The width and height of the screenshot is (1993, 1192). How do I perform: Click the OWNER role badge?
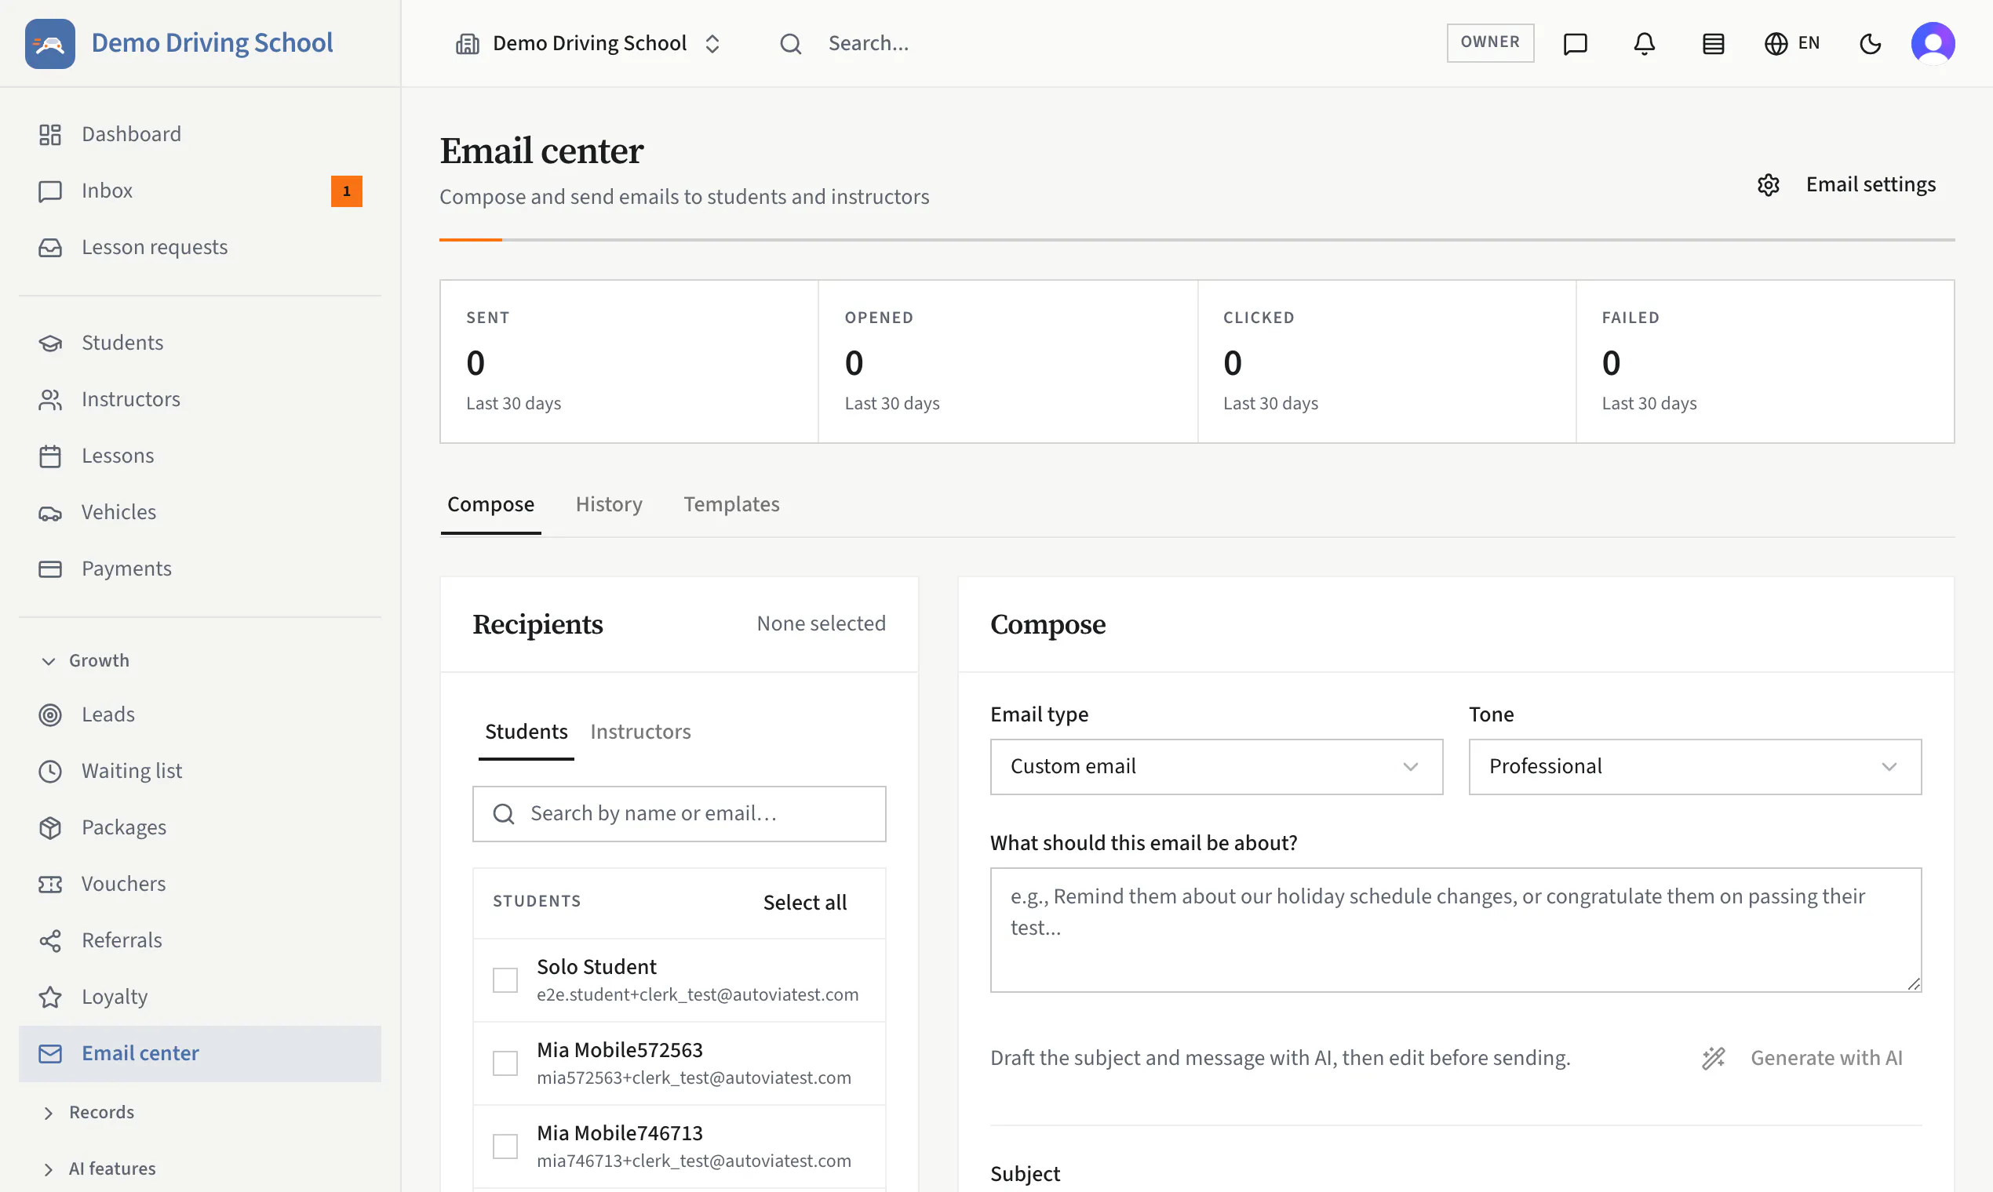pos(1490,42)
